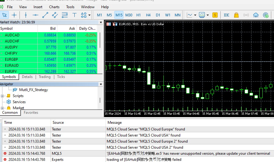The width and height of the screenshot is (274, 162).
Task: Select the Symbols tab
Action: tap(9, 77)
